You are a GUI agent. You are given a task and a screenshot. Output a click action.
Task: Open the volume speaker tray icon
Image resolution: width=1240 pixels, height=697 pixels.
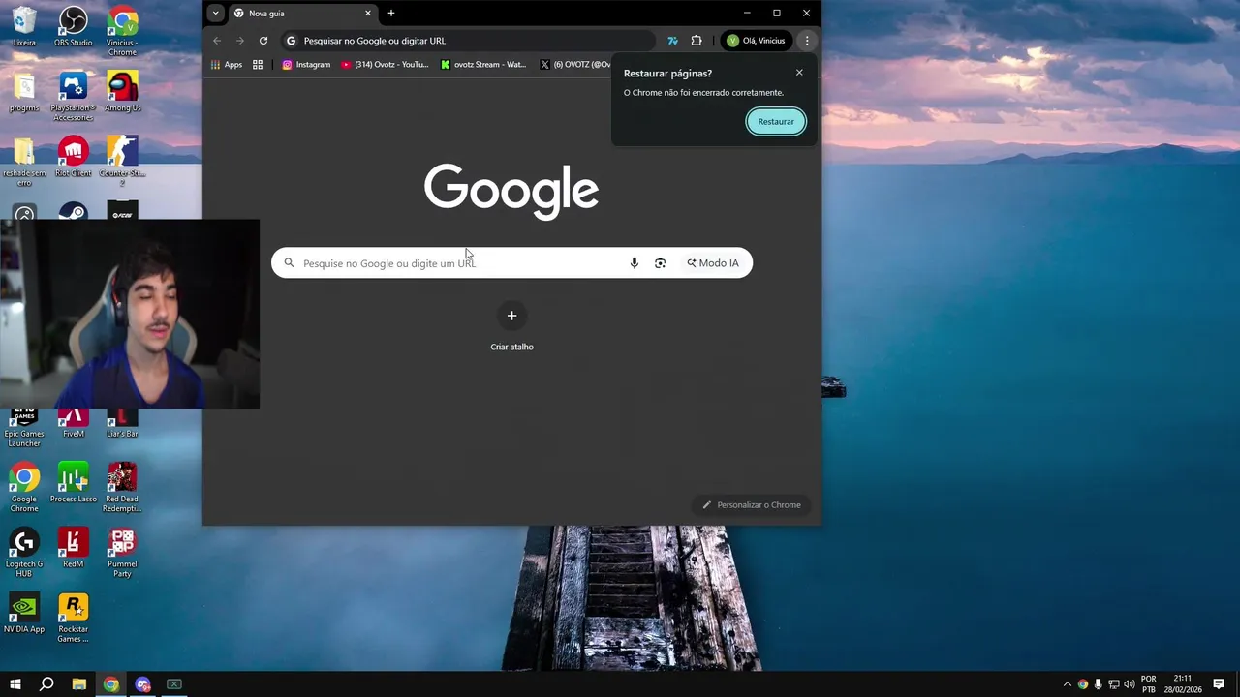(1130, 684)
